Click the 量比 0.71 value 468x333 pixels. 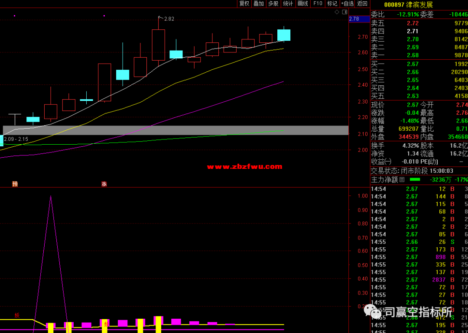coord(462,129)
